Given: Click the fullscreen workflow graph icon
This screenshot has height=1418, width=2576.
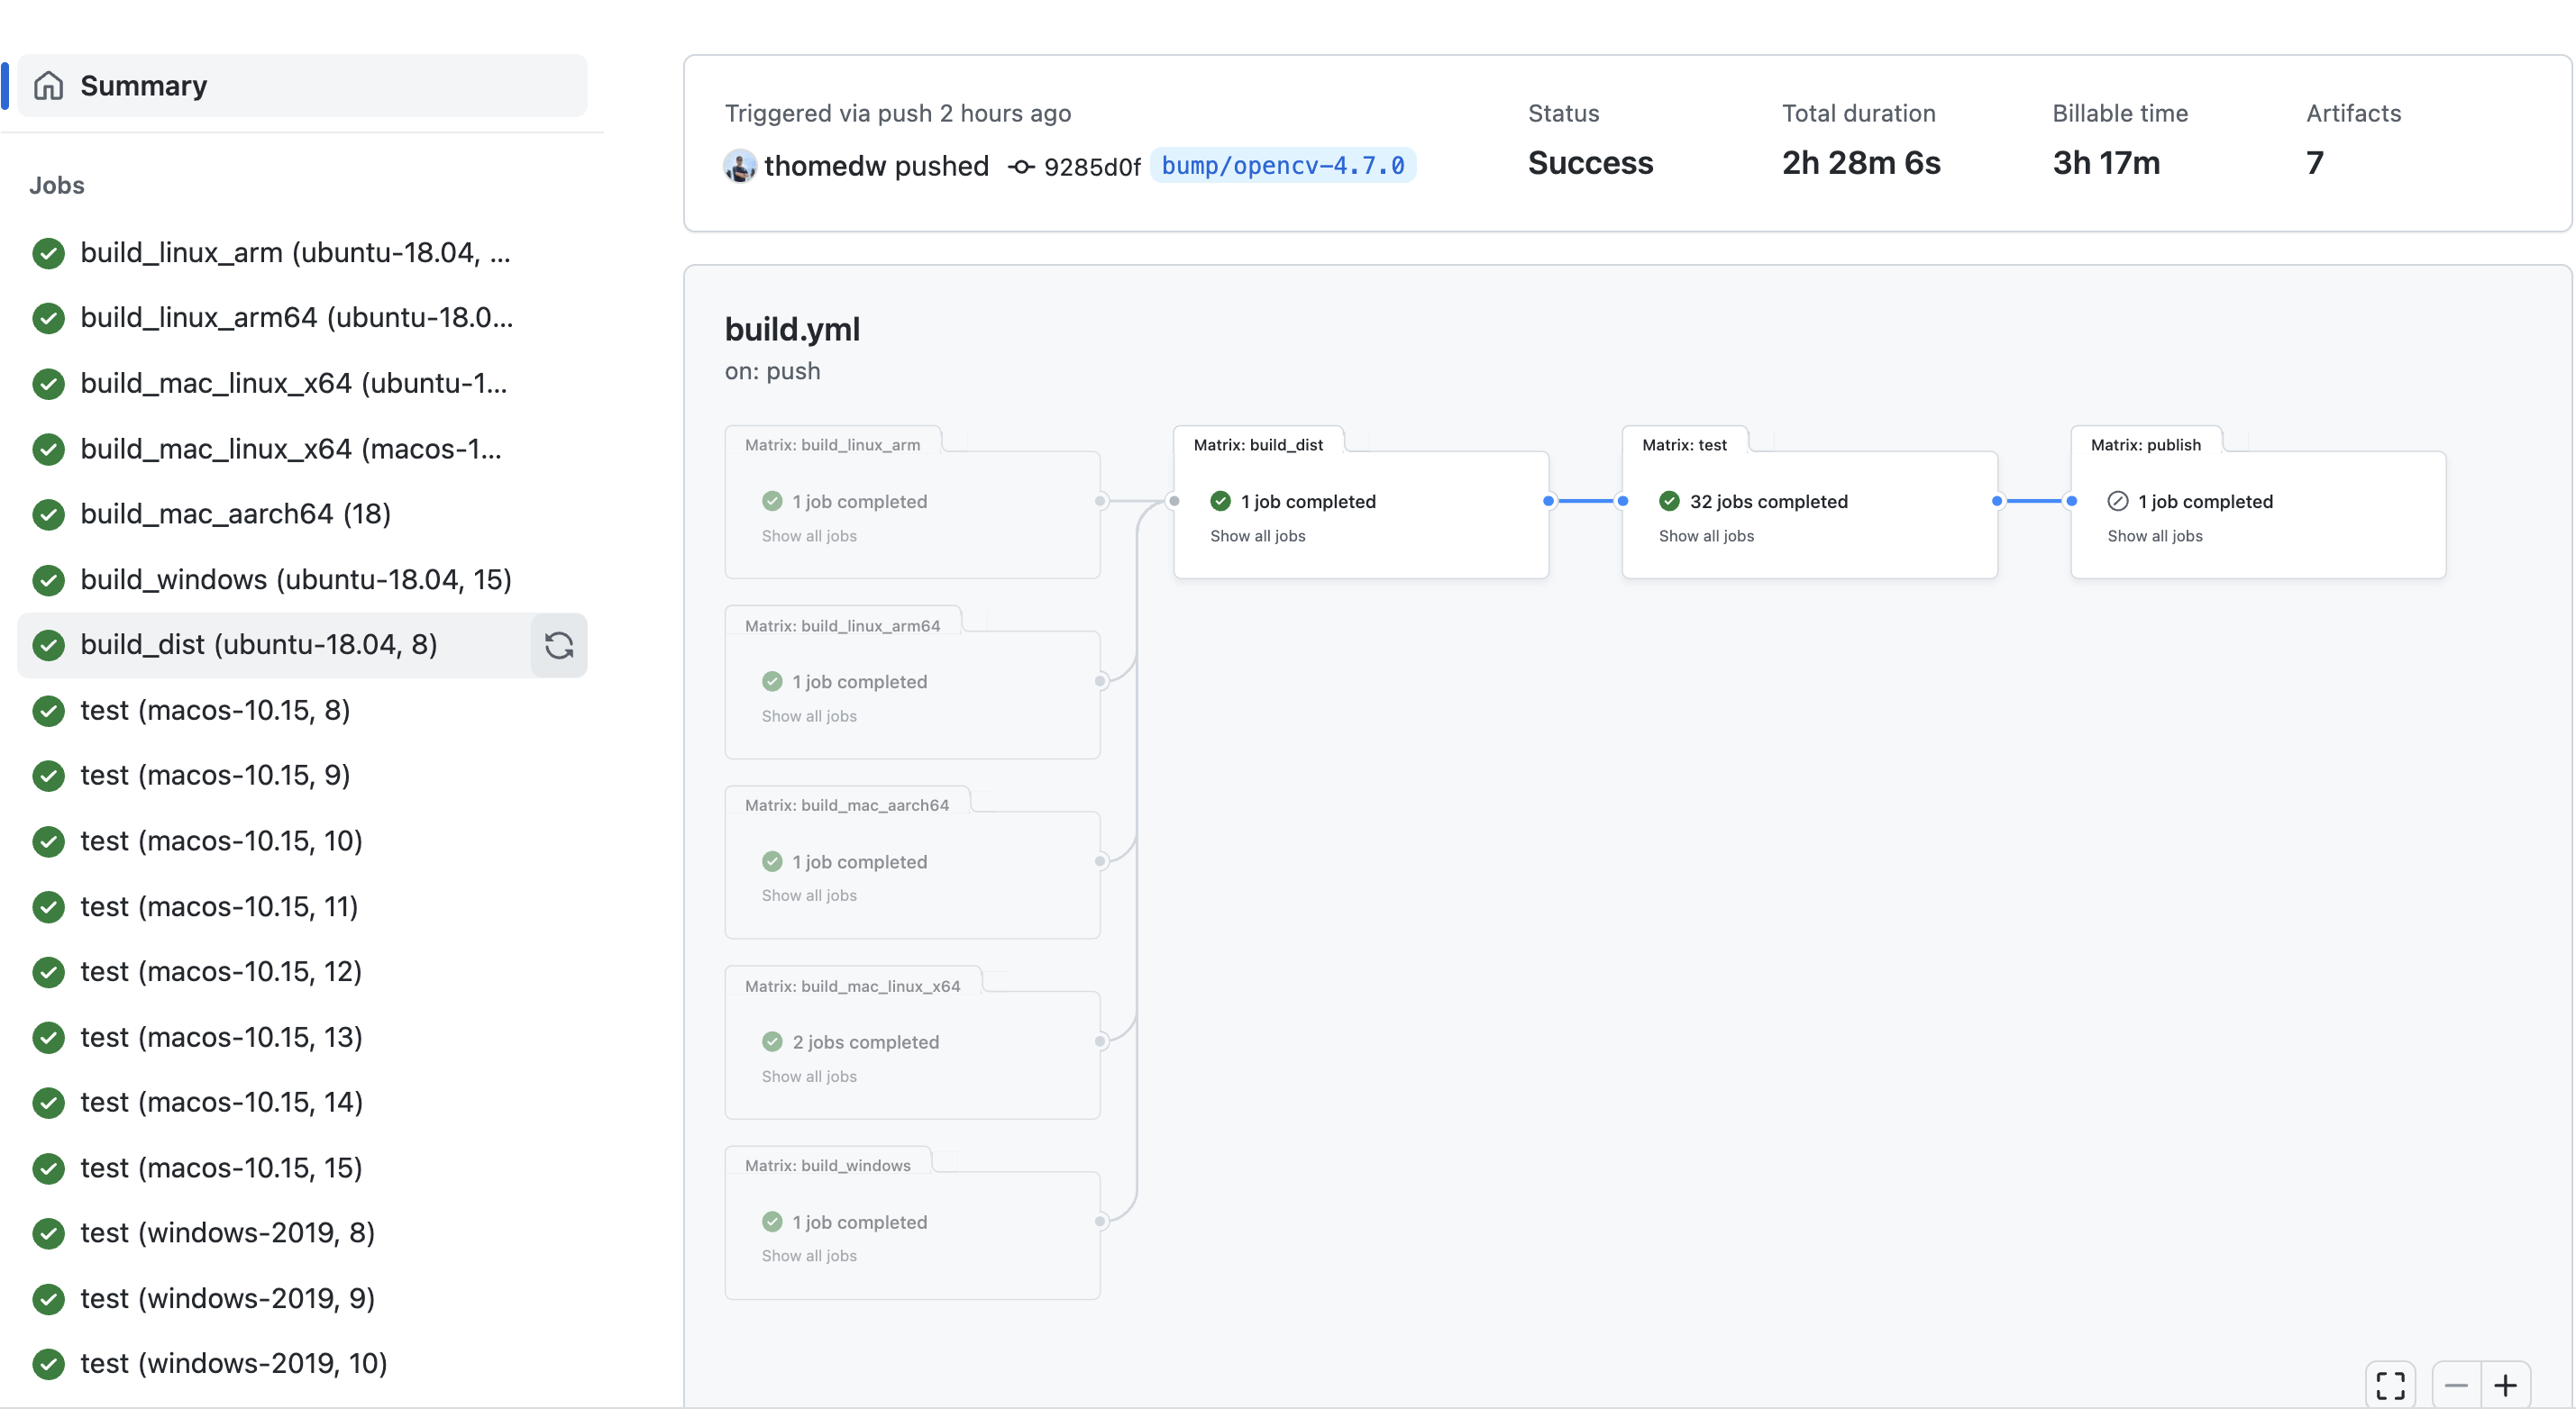Looking at the screenshot, I should pos(2389,1385).
